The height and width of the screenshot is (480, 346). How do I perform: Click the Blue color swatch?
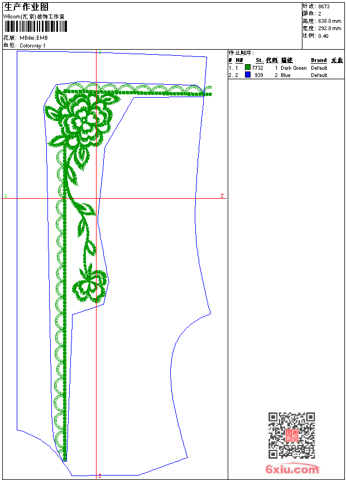click(248, 75)
